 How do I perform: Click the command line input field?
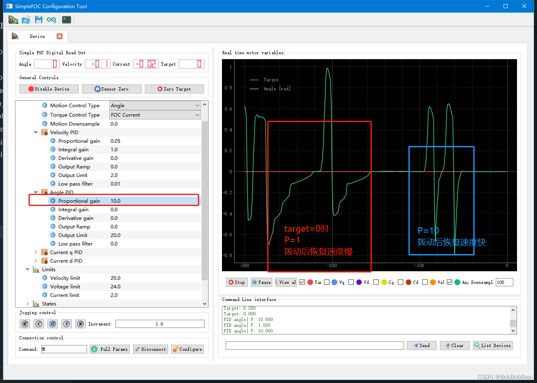coord(314,345)
